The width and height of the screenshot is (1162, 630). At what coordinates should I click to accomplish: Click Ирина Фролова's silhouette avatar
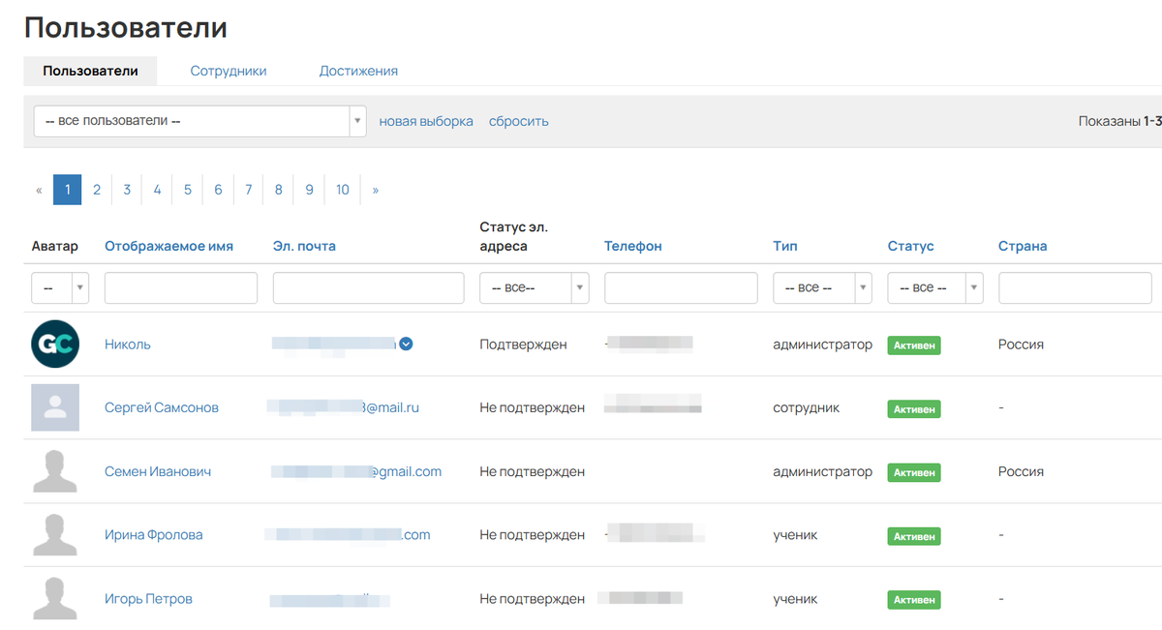pyautogui.click(x=55, y=535)
